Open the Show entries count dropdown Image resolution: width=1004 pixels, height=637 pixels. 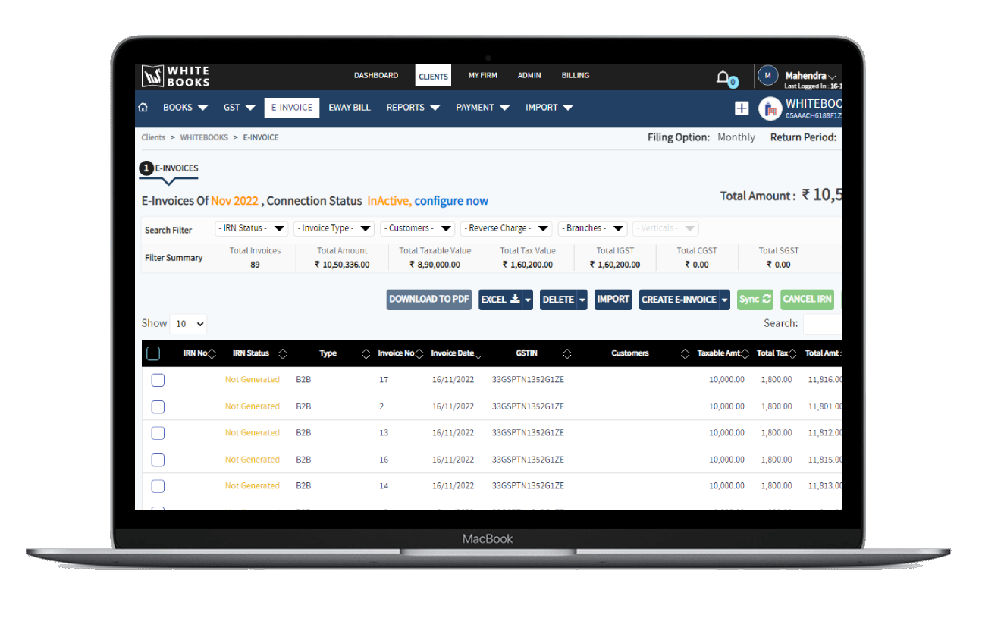tap(188, 324)
